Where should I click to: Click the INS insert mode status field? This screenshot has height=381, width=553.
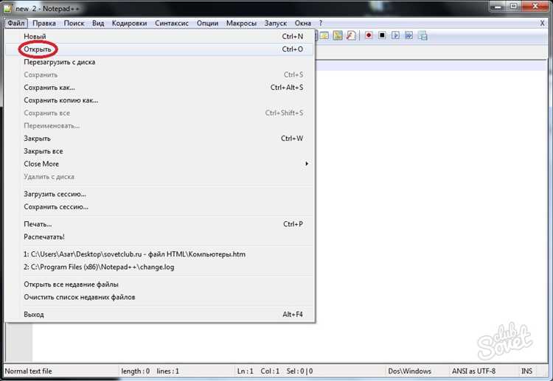click(526, 371)
